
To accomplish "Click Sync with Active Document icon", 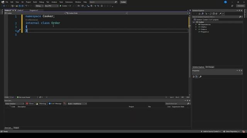I will 211,14.
